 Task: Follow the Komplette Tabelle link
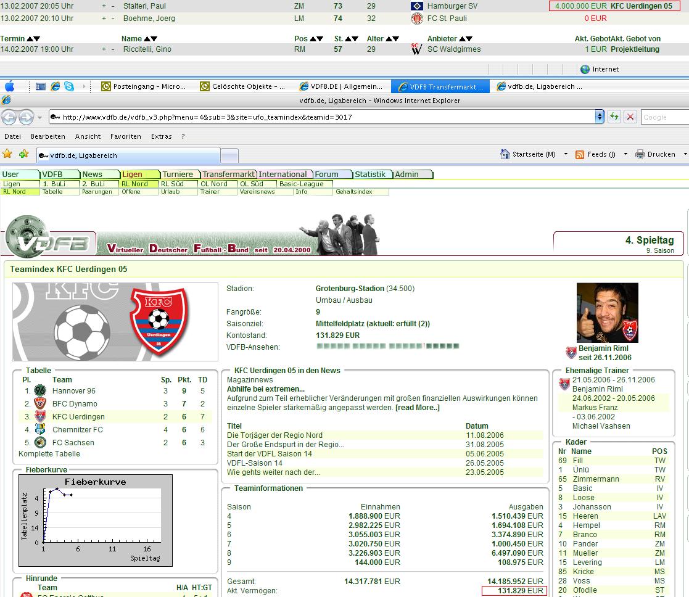49,454
